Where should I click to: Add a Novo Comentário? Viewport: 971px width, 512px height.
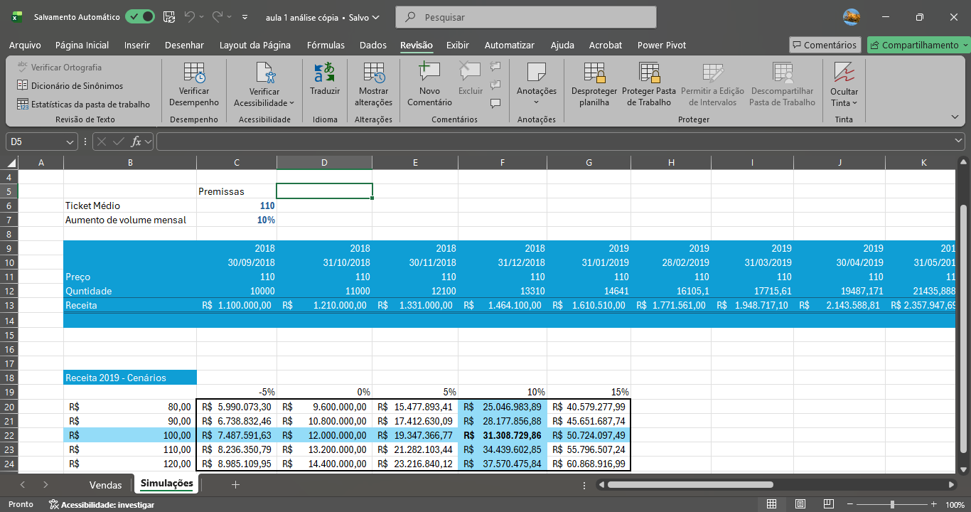point(429,85)
